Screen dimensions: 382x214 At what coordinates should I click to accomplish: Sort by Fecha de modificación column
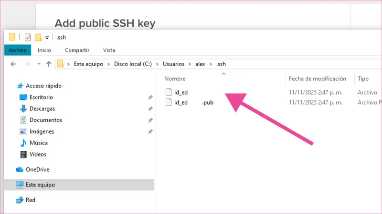point(317,78)
